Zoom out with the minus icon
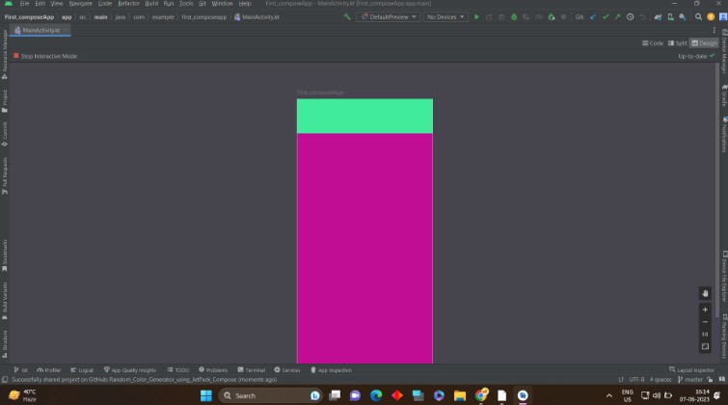Screen dimensions: 728x405 pyautogui.click(x=705, y=322)
